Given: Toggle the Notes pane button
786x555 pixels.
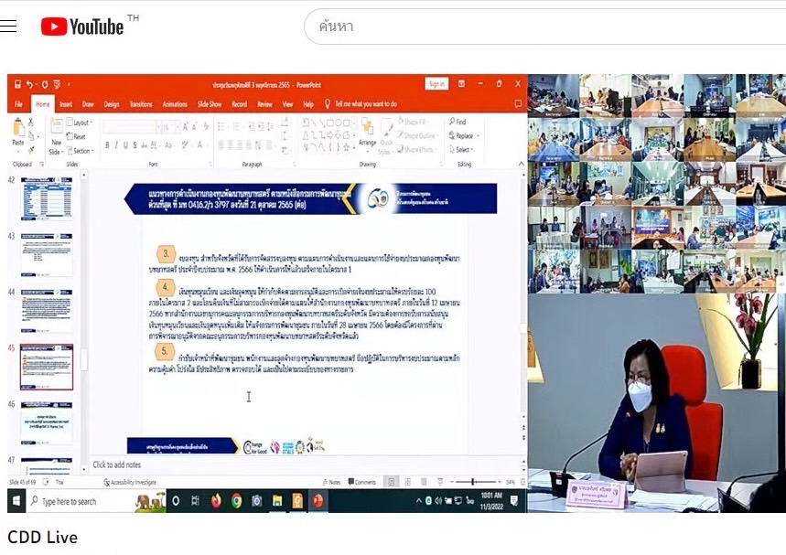Looking at the screenshot, I should point(332,483).
